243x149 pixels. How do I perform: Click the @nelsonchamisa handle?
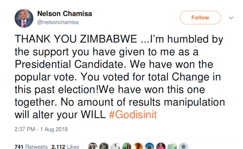(58, 22)
